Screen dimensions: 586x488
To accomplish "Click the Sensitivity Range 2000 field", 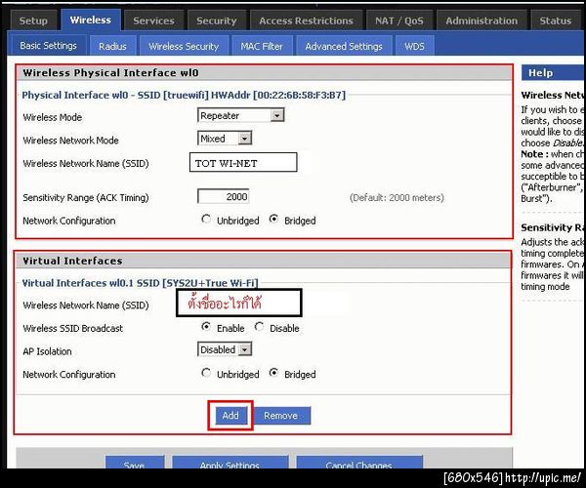I will point(223,196).
